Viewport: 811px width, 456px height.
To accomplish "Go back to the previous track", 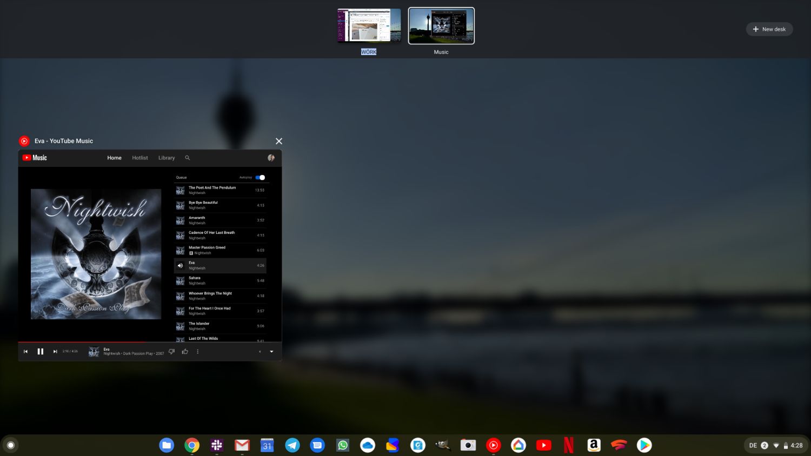I will tap(25, 352).
